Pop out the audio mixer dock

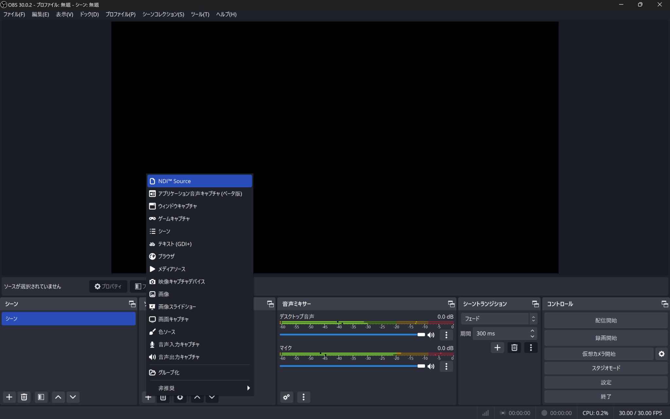[x=450, y=304]
